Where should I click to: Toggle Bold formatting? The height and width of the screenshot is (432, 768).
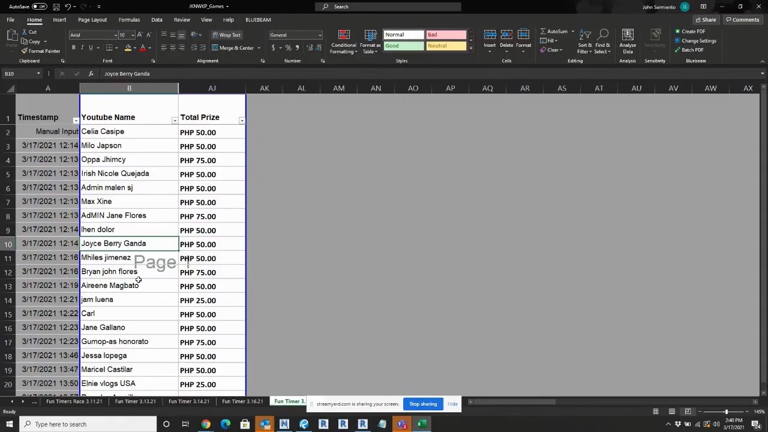[74, 47]
